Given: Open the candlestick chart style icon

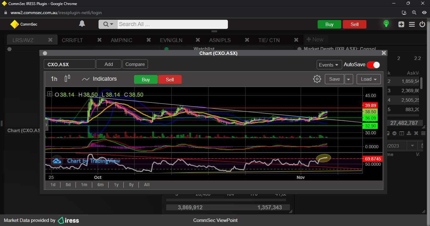Looking at the screenshot, I should click(x=67, y=78).
